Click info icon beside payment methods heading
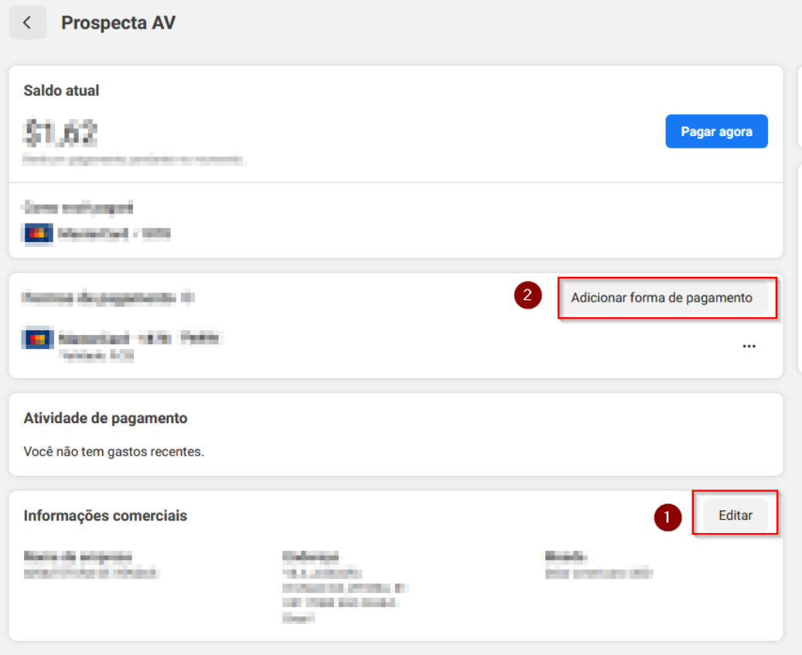Viewport: 802px width, 655px height. click(188, 298)
